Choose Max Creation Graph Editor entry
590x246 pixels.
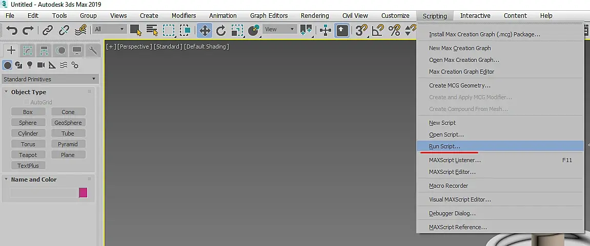pos(501,72)
